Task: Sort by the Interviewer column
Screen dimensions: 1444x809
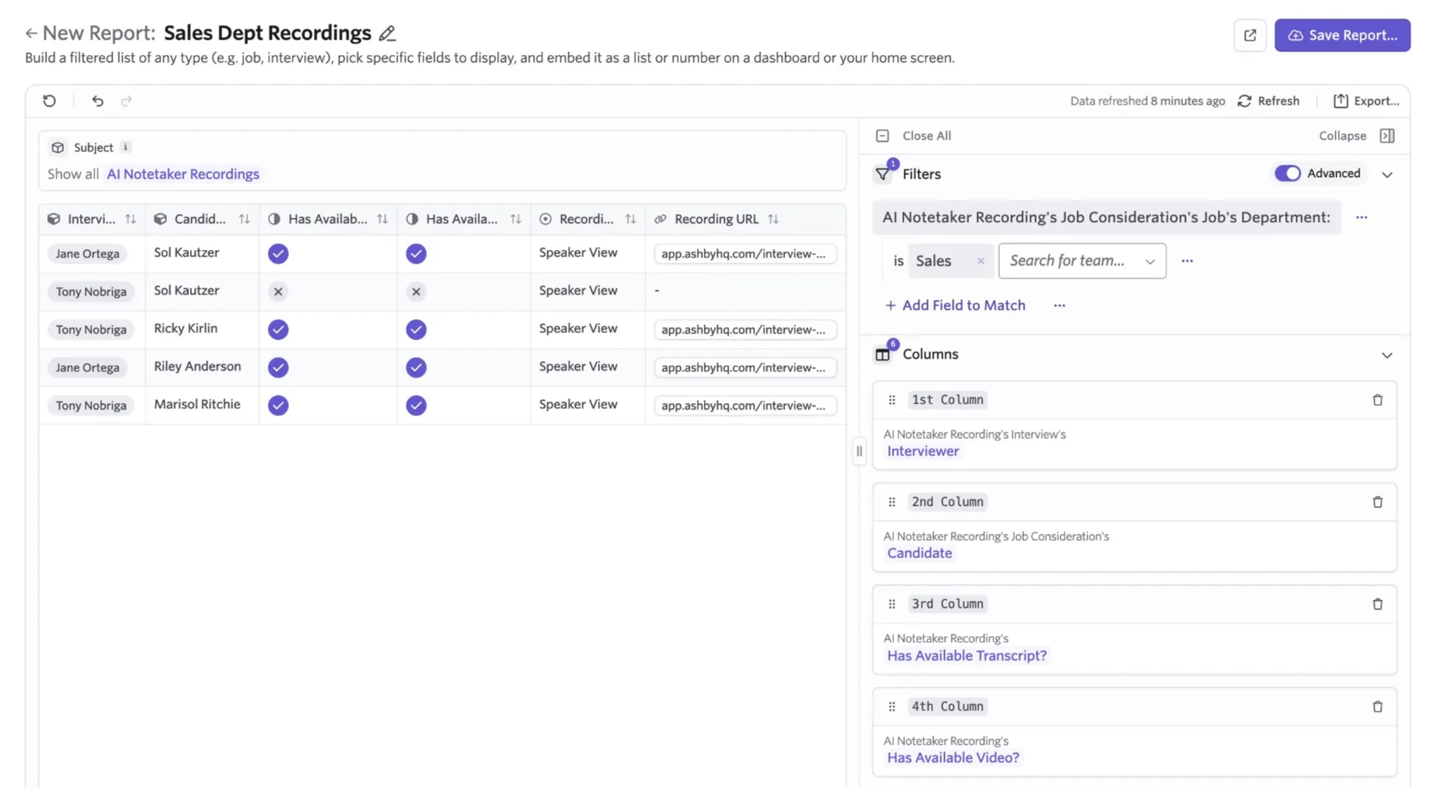Action: point(130,219)
